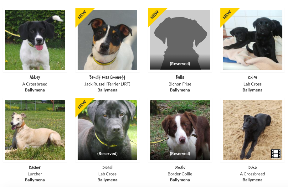This screenshot has width=288, height=187.
Task: Open the video filmstrip icon on Duke's photo
Action: click(276, 153)
